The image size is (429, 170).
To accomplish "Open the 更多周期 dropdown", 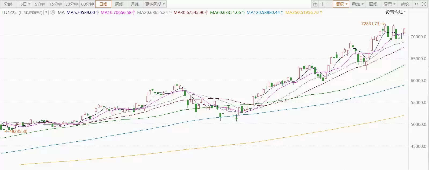I will tap(155, 4).
